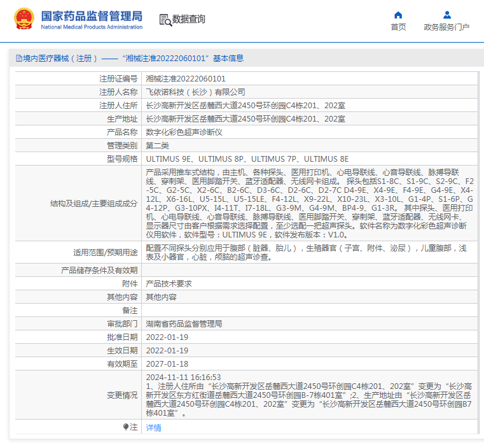484x445 pixels.
Task: Click the 生产地址 address value
Action: (245, 119)
